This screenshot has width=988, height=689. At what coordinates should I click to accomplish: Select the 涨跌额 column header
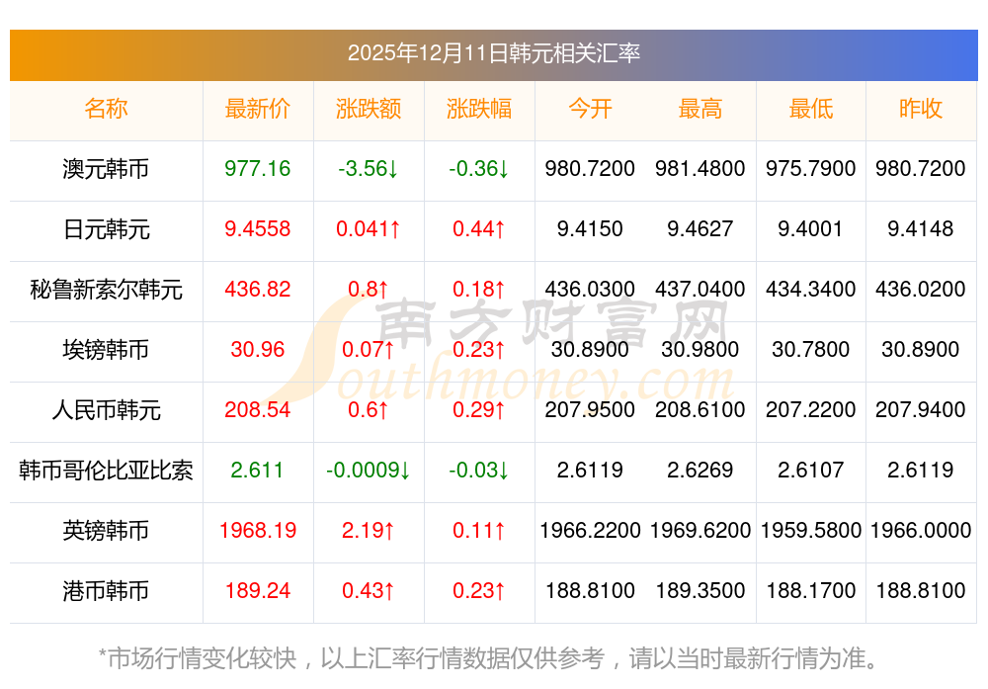click(369, 109)
